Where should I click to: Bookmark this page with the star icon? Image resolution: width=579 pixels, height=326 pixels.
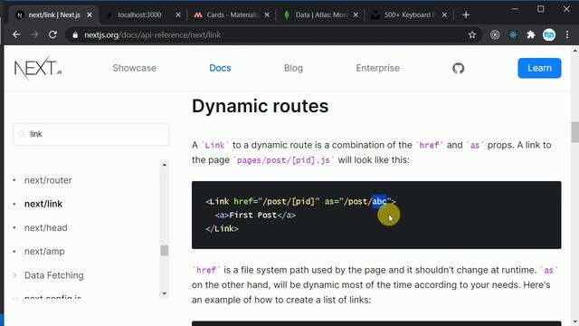point(472,34)
